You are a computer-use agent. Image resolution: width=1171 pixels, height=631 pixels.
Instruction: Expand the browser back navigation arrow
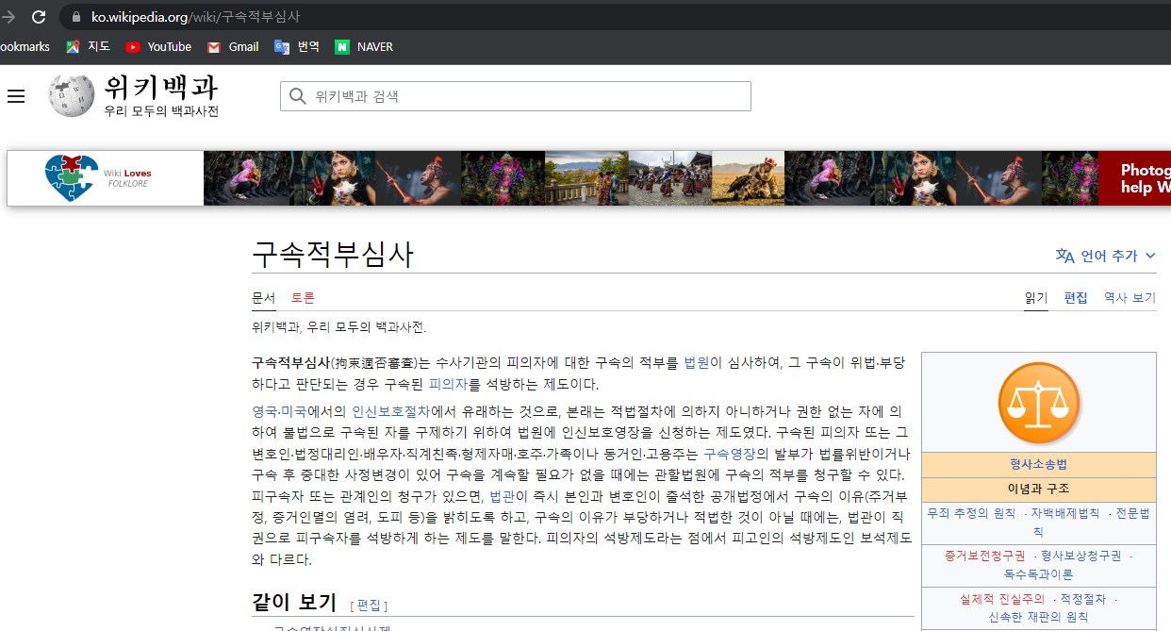9,16
